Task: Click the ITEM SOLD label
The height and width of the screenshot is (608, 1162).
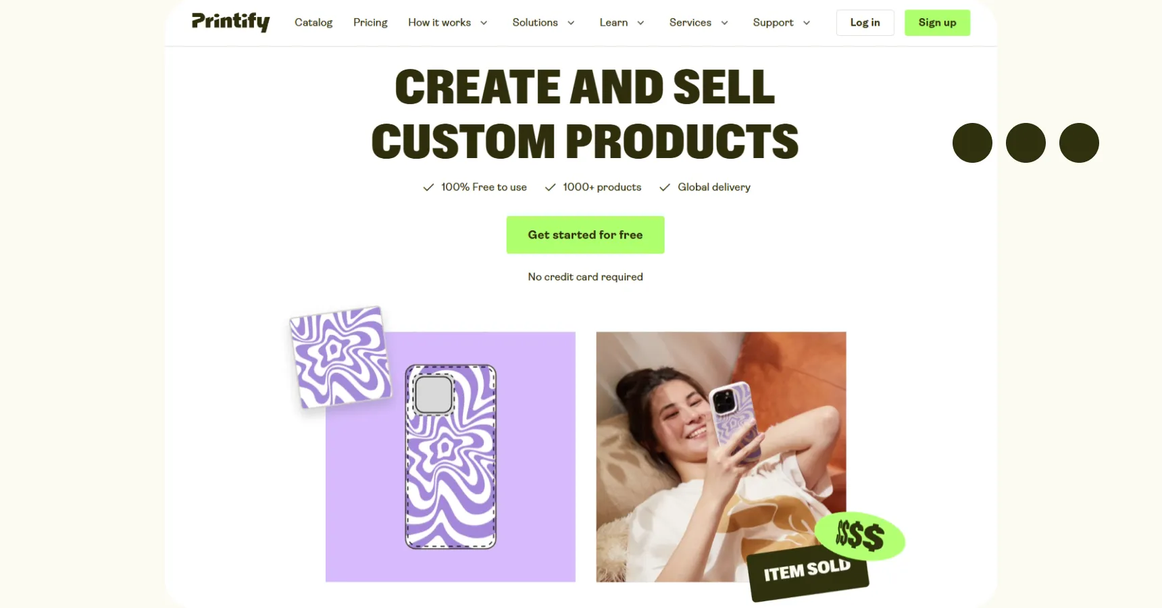Action: click(x=807, y=571)
